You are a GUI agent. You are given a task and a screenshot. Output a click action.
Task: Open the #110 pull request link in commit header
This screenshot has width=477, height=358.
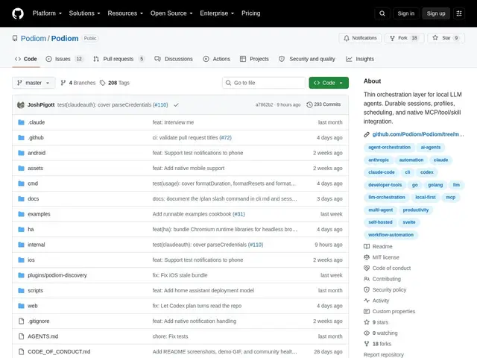(160, 104)
